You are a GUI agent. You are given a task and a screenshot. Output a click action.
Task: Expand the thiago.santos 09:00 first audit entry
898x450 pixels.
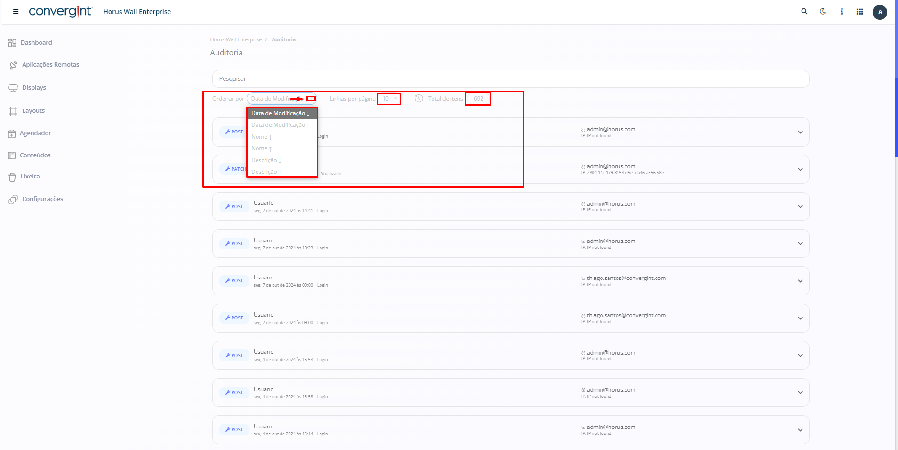click(x=800, y=281)
